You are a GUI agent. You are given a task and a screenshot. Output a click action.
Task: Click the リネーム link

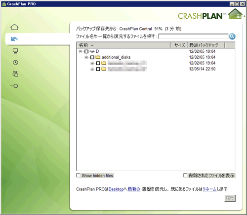(209, 189)
